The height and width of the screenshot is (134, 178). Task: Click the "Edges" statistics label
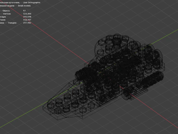coord(3,17)
